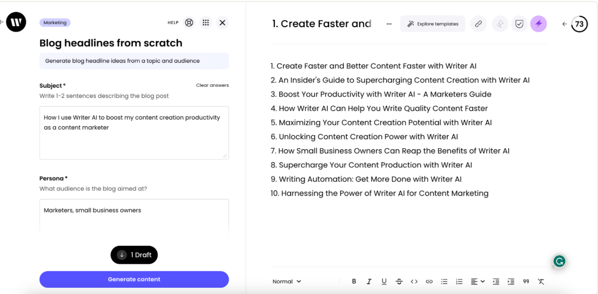
Task: Open the score 73 circle
Action: (x=579, y=24)
